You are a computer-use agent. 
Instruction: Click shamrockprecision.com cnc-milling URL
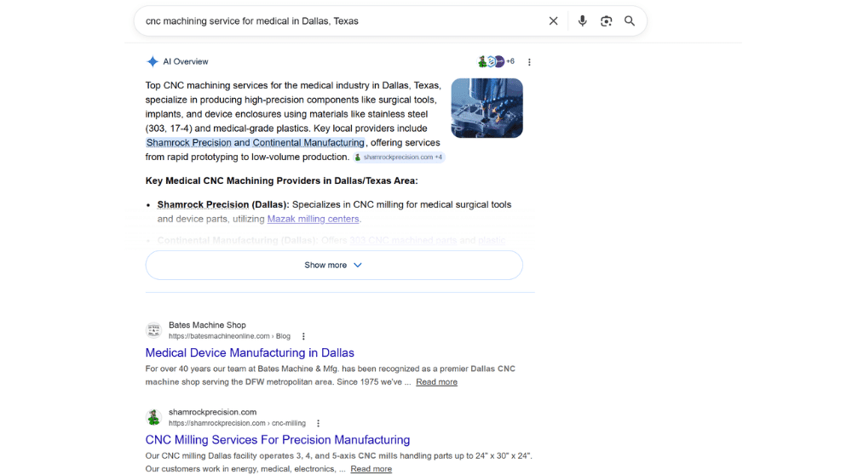pyautogui.click(x=237, y=423)
